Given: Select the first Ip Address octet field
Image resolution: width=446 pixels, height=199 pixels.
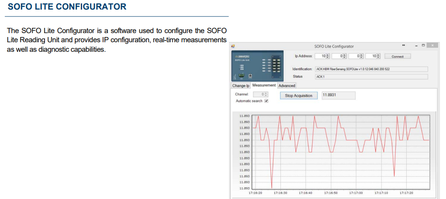Looking at the screenshot, I should tap(322, 56).
